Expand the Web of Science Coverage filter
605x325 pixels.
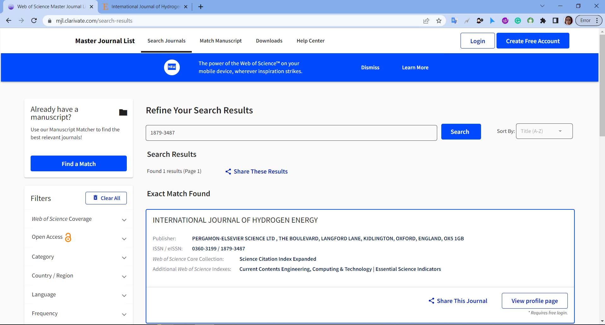[79, 219]
